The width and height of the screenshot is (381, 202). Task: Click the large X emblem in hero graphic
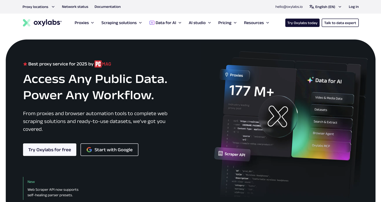278,116
